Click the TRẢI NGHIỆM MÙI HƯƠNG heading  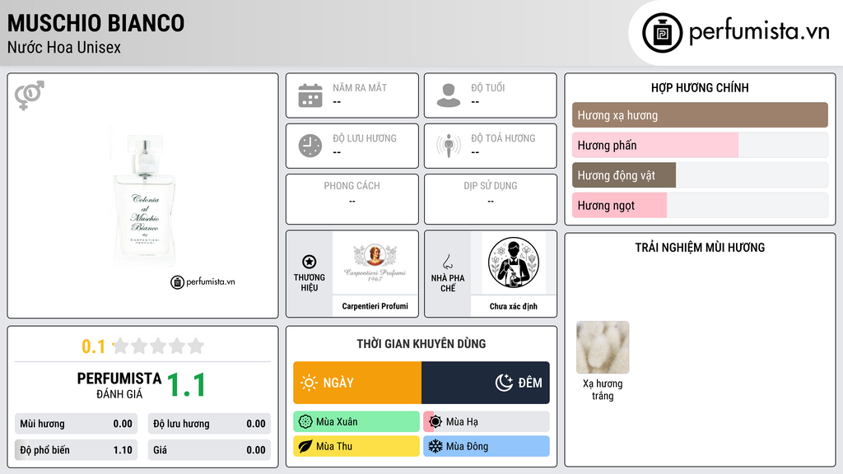point(700,248)
